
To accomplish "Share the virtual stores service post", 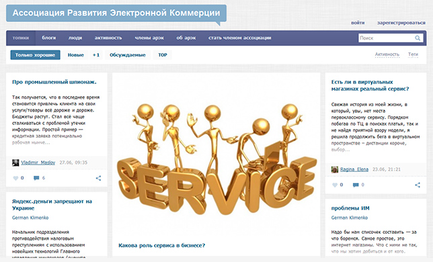I will click(418, 185).
